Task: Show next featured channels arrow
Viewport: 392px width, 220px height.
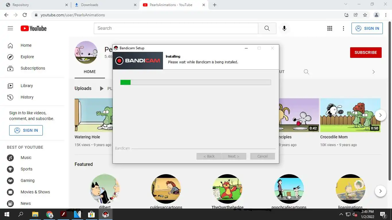Action: [381, 191]
